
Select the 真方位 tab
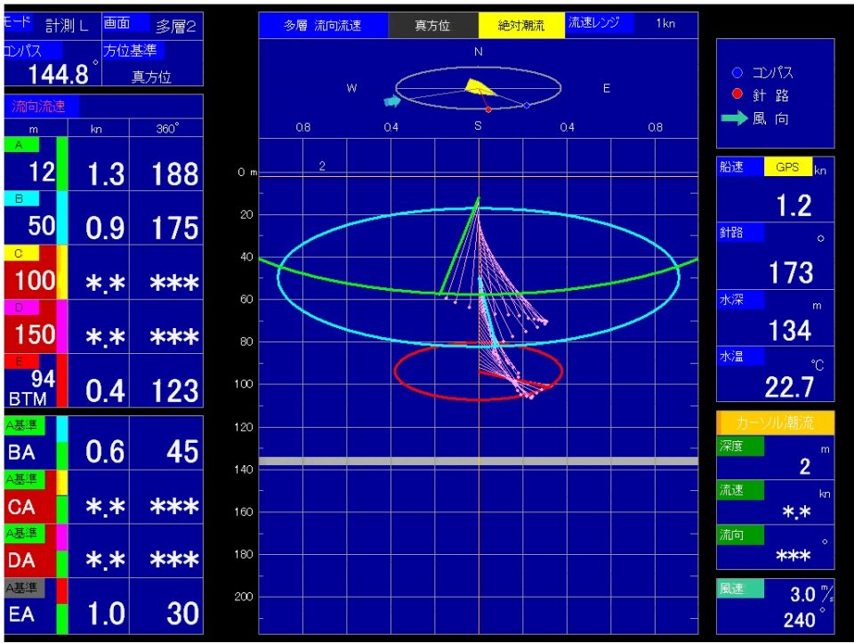coord(433,25)
